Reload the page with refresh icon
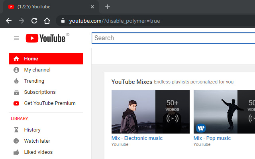The width and height of the screenshot is (255, 159). (x=34, y=21)
